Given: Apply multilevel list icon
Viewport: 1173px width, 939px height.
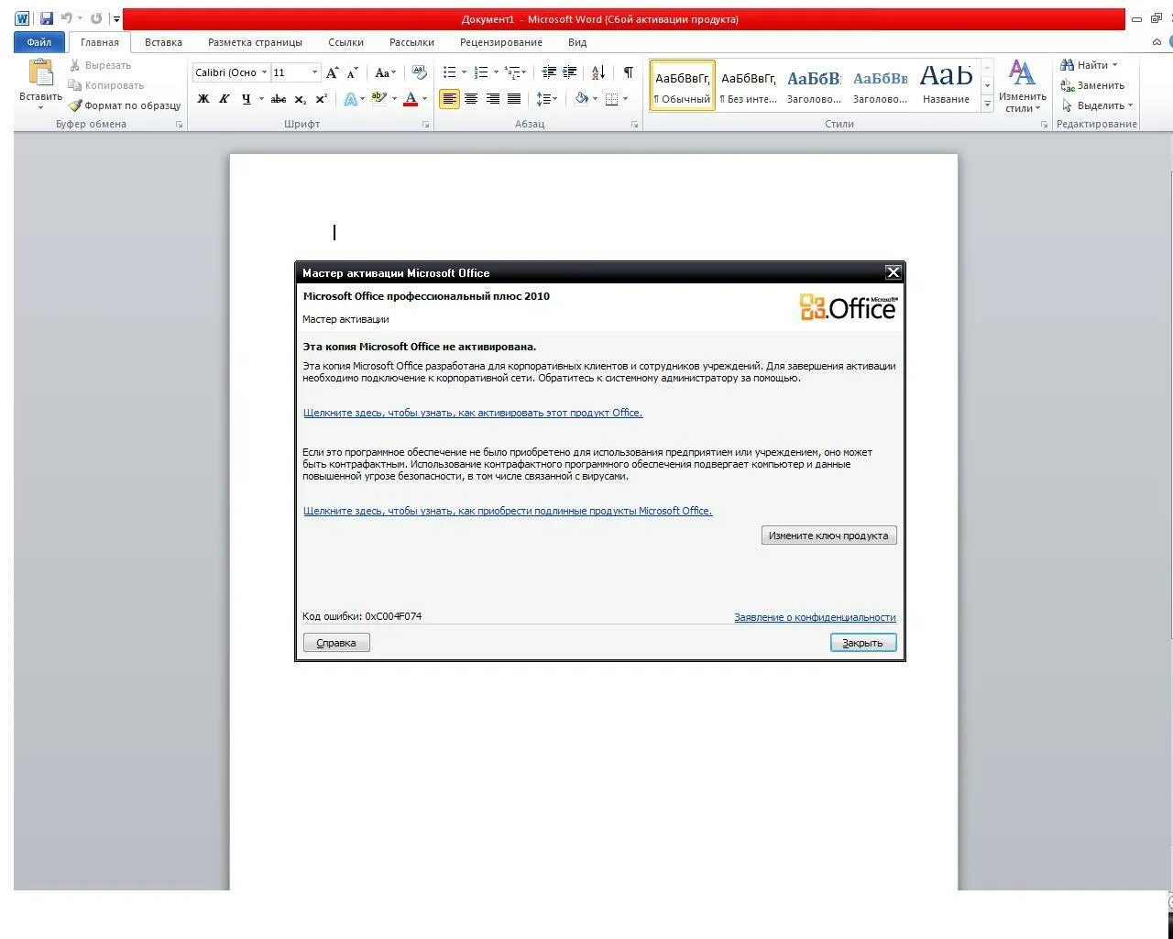Looking at the screenshot, I should click(x=512, y=72).
